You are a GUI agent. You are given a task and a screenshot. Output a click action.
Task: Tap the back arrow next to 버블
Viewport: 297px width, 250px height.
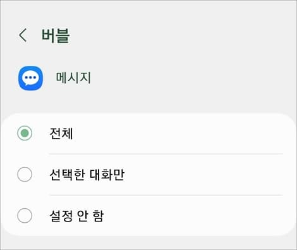point(23,35)
